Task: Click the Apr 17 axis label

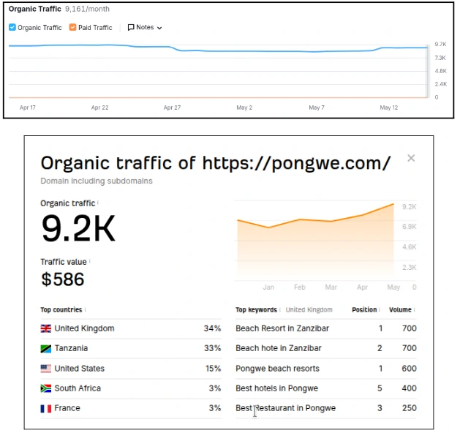Action: 28,108
